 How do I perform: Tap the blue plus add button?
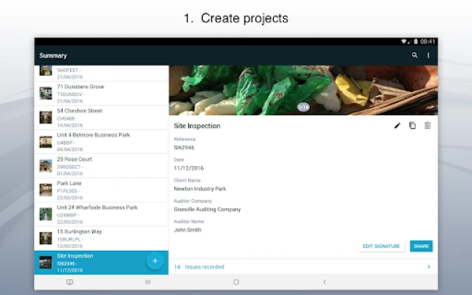tap(155, 260)
